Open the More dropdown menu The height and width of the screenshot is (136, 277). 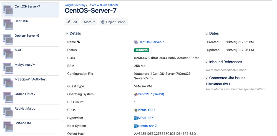pyautogui.click(x=89, y=22)
